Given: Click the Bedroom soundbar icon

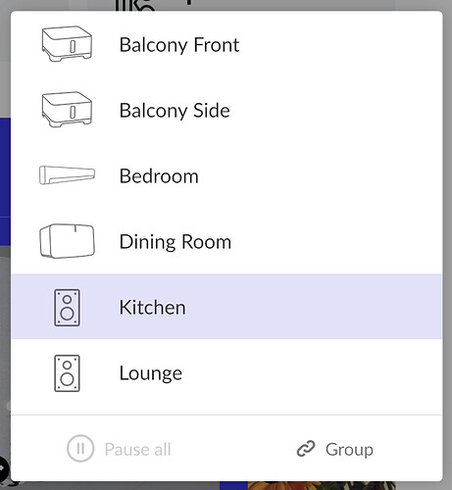Looking at the screenshot, I should coord(67,175).
